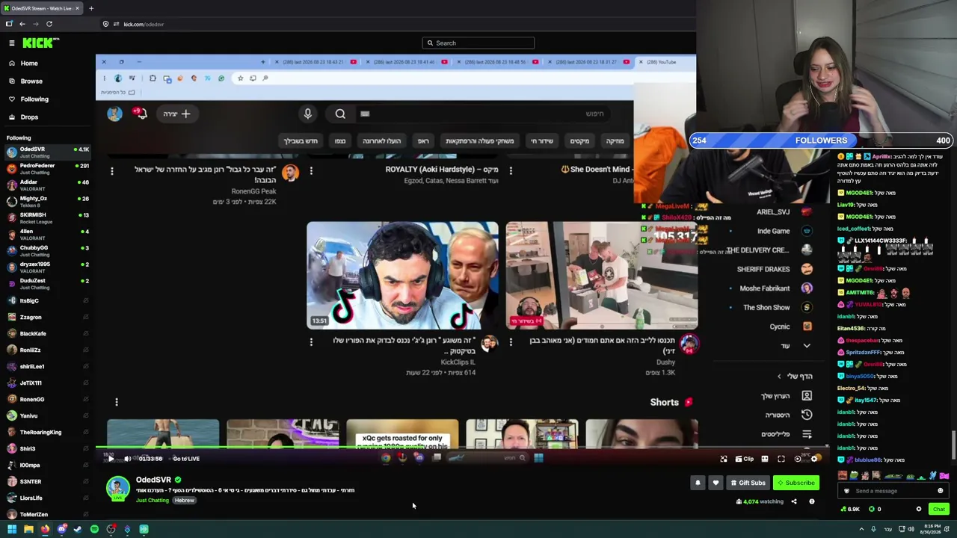Open the OdedSVR avatar below the player
Screen dimensions: 957x538
[x=117, y=488]
